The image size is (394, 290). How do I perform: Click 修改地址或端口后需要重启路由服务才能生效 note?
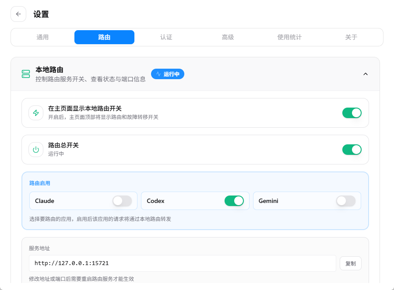pos(81,279)
